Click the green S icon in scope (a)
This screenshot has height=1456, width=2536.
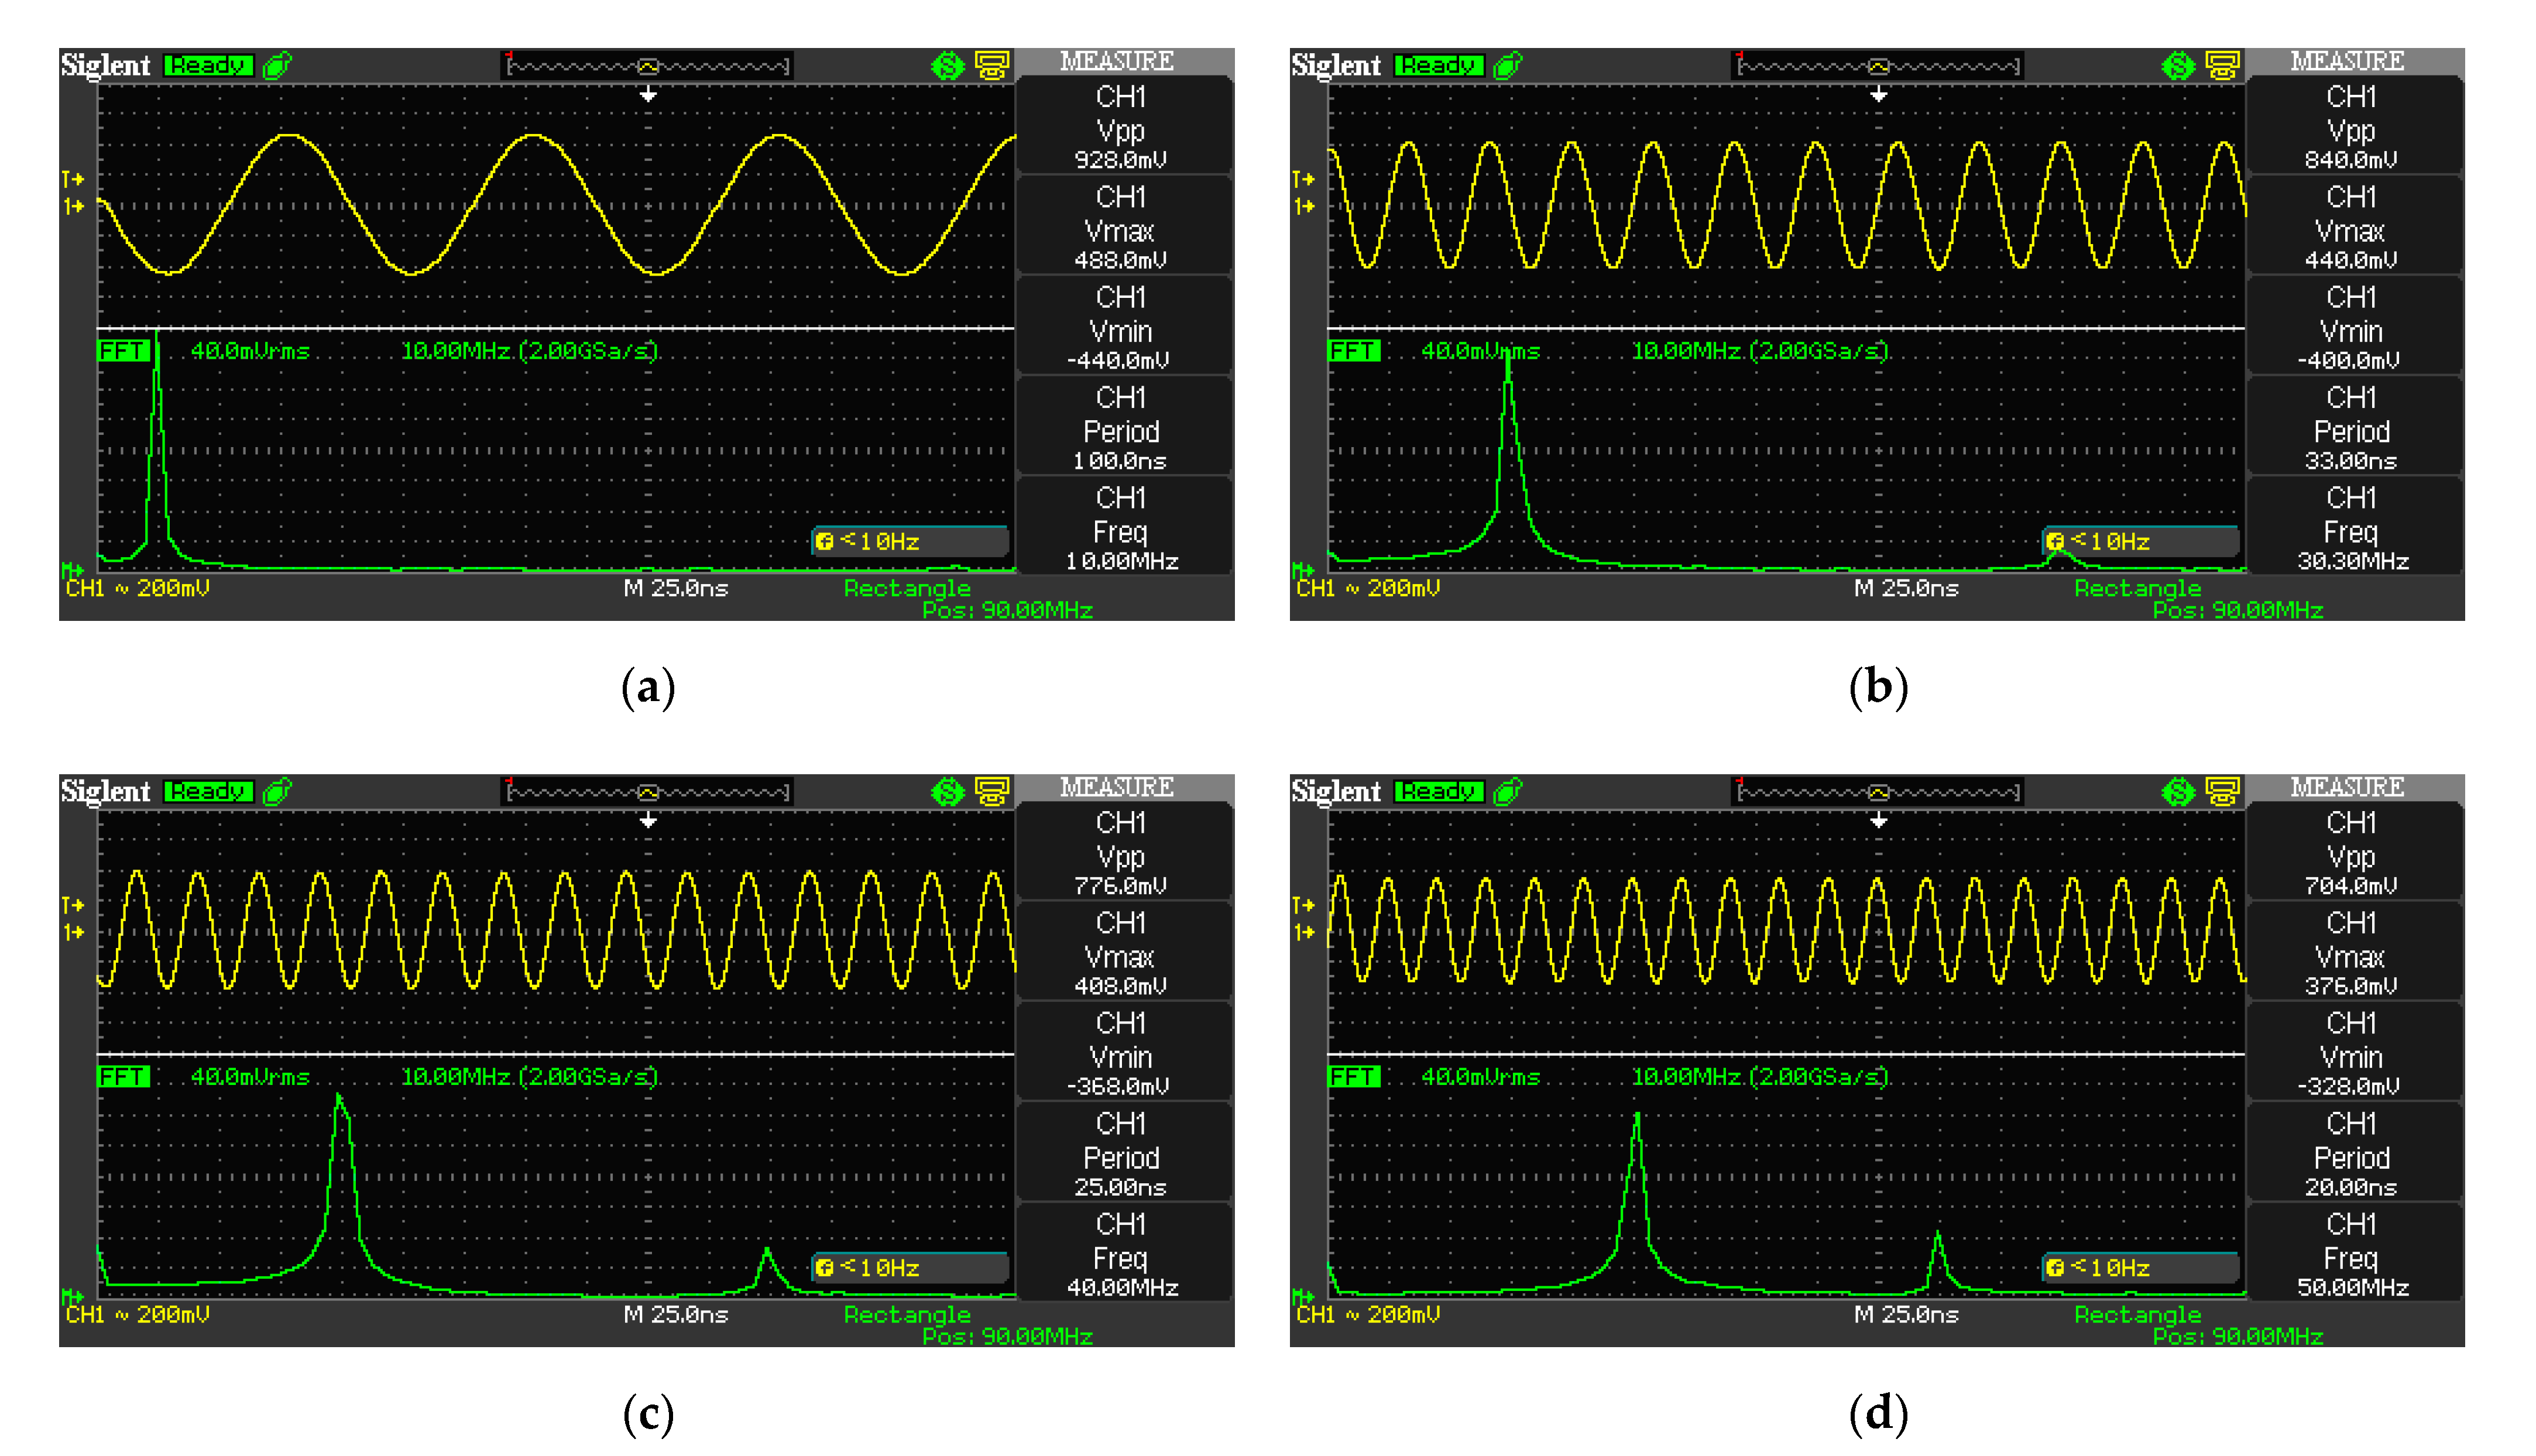[x=947, y=66]
